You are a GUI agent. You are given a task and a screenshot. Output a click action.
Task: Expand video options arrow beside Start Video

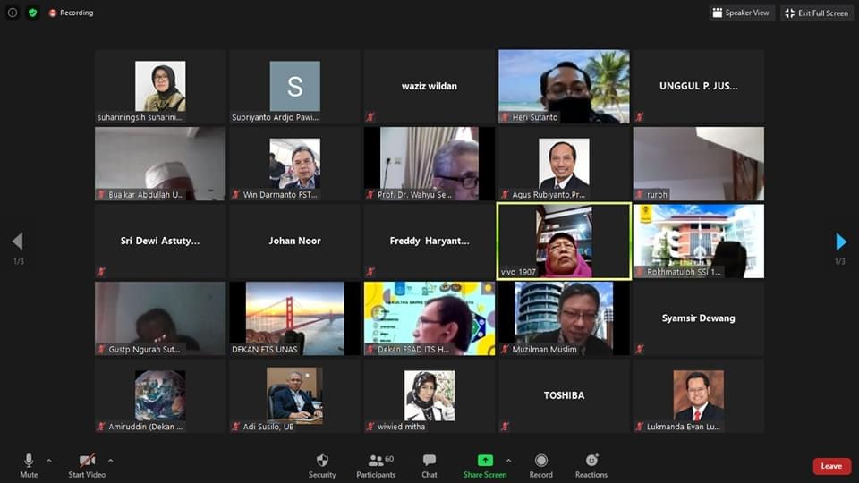[110, 461]
